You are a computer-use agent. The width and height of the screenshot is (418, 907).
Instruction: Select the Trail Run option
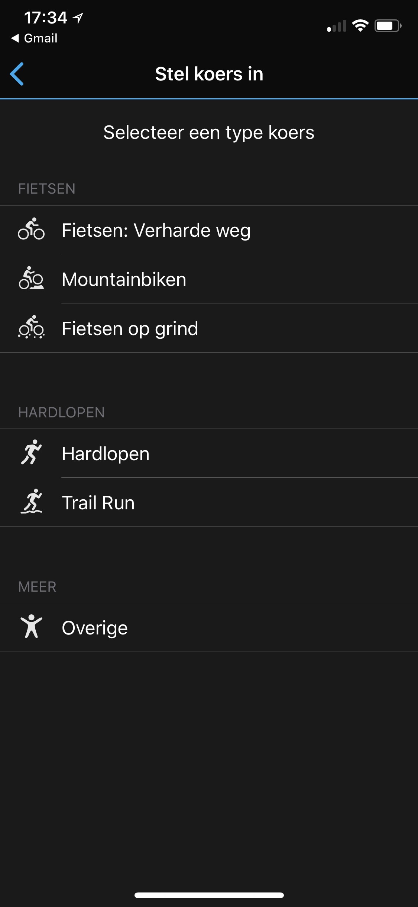tap(209, 502)
